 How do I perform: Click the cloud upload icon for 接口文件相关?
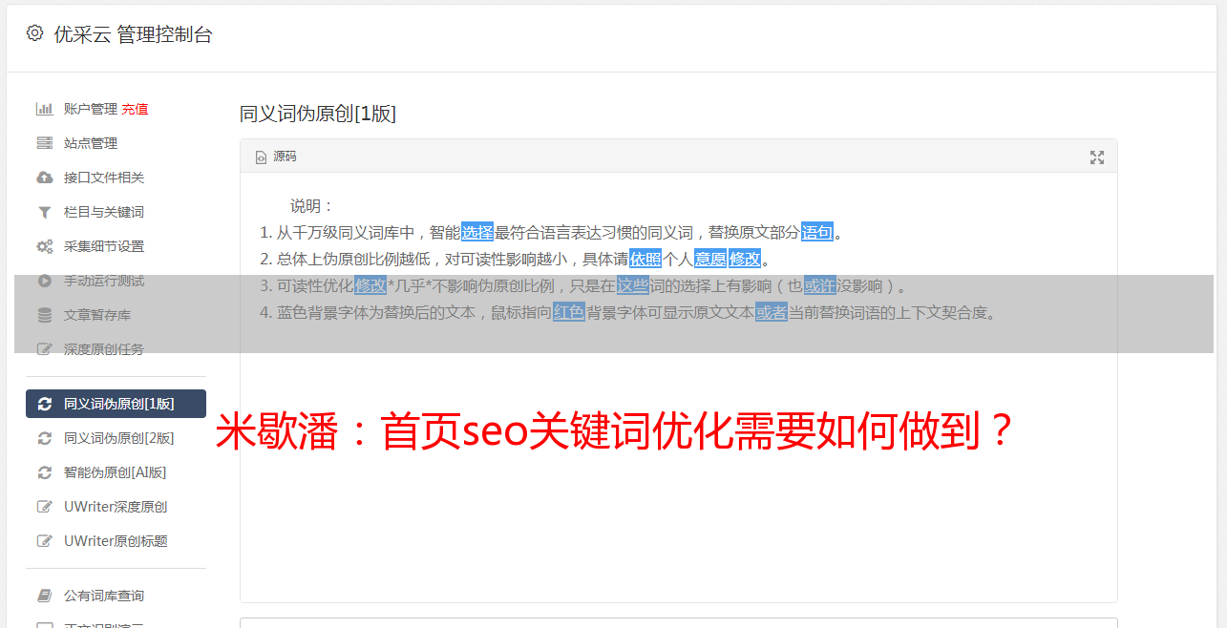(x=44, y=178)
